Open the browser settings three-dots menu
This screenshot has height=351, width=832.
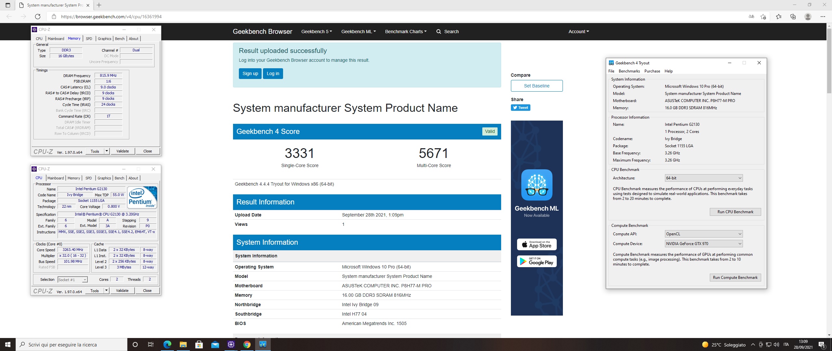point(823,17)
